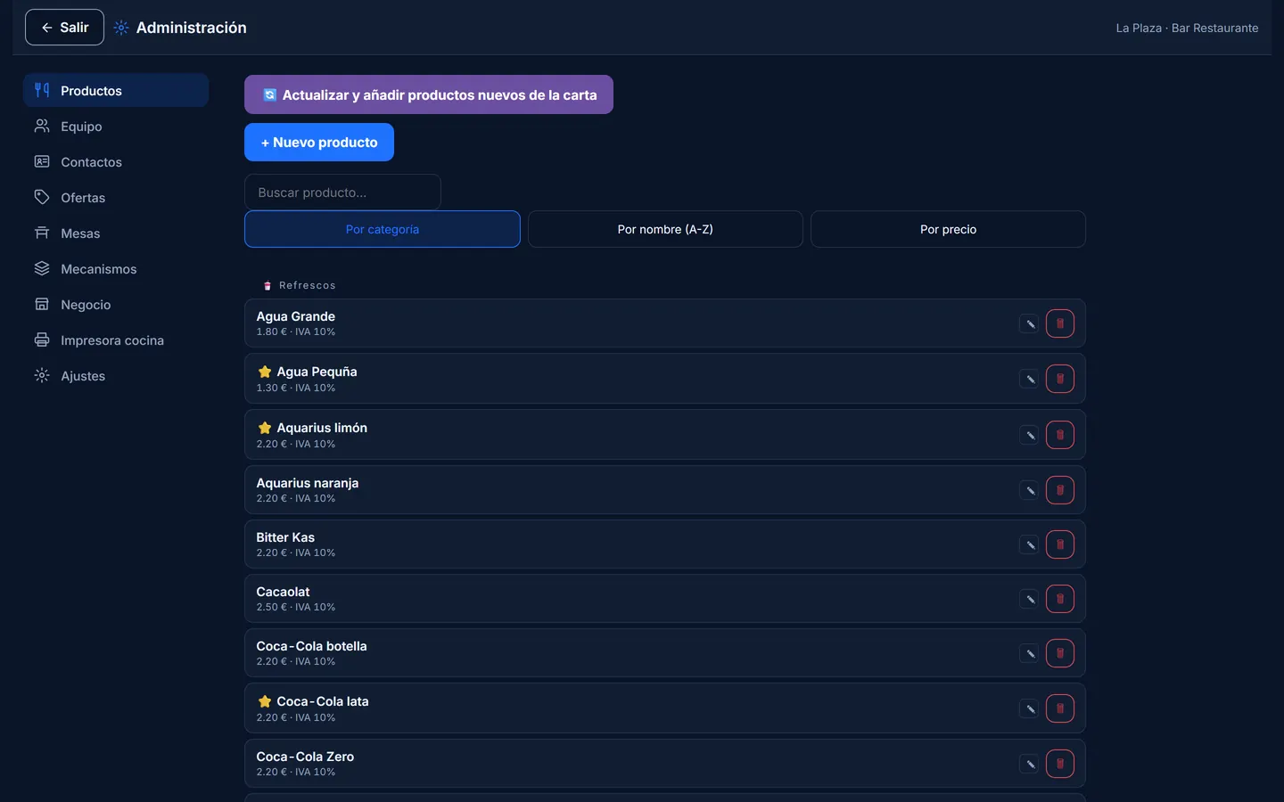The height and width of the screenshot is (802, 1284).
Task: Open the Ofertas section
Action: 116,197
